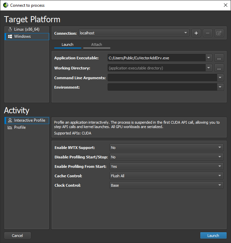Image resolution: width=231 pixels, height=243 pixels.
Task: Click the Supported APIs: CUDA text
Action: (x=73, y=133)
